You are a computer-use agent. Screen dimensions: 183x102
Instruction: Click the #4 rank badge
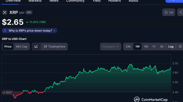[x=29, y=13]
